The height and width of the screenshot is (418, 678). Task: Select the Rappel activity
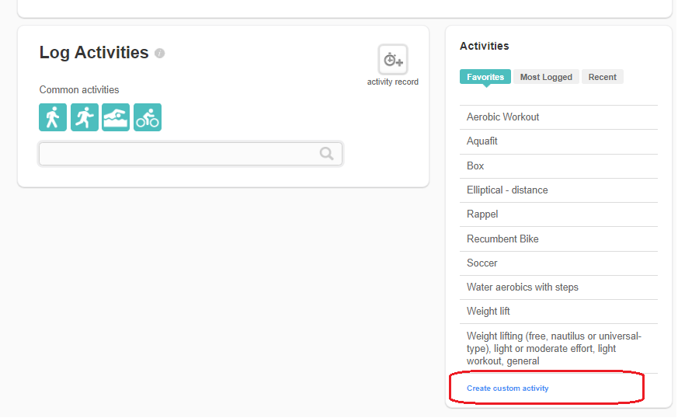[x=482, y=214]
